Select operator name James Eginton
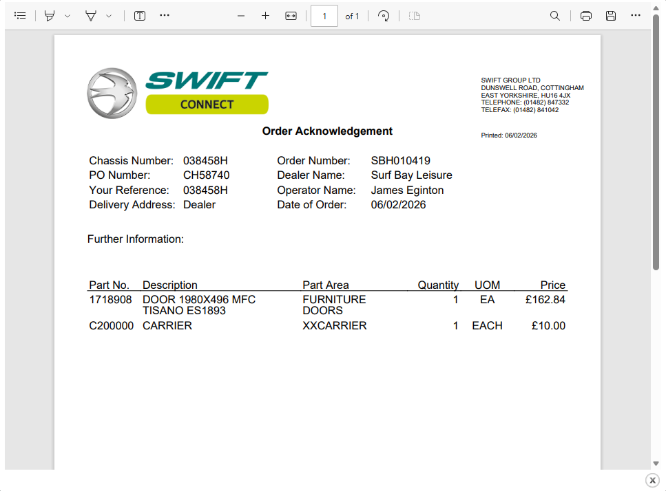666x491 pixels. point(407,190)
